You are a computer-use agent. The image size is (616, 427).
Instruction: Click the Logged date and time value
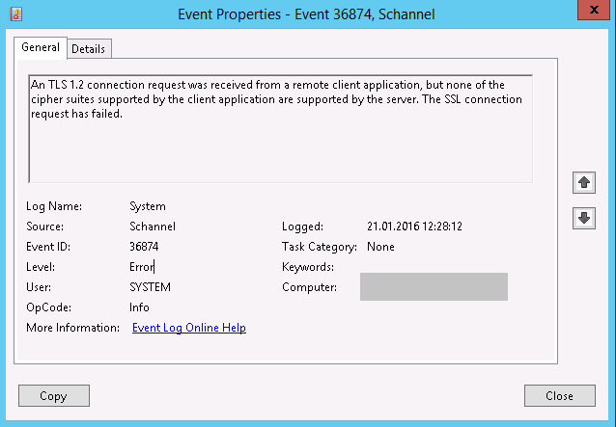point(414,227)
